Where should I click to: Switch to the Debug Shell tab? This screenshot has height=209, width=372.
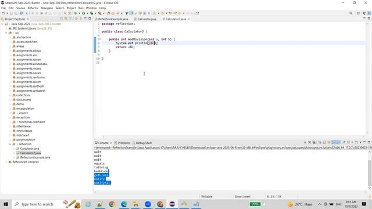(x=142, y=143)
